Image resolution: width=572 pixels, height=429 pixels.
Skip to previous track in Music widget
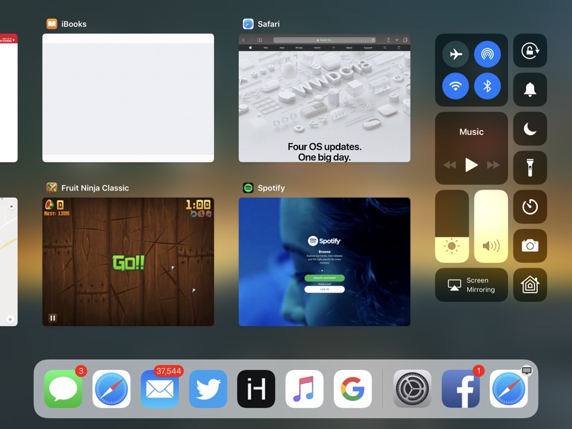click(x=450, y=165)
